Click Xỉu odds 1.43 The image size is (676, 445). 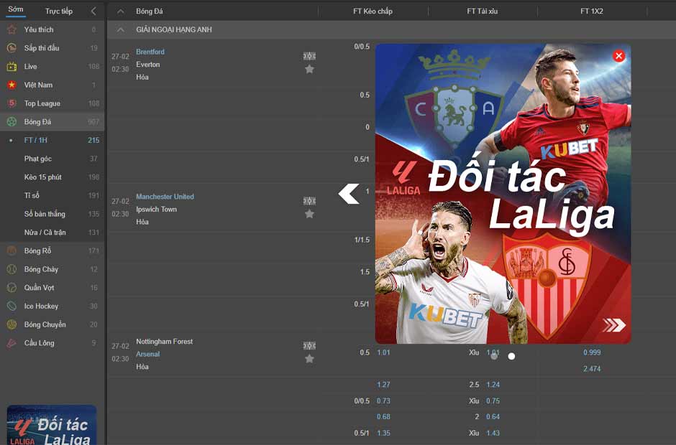493,434
